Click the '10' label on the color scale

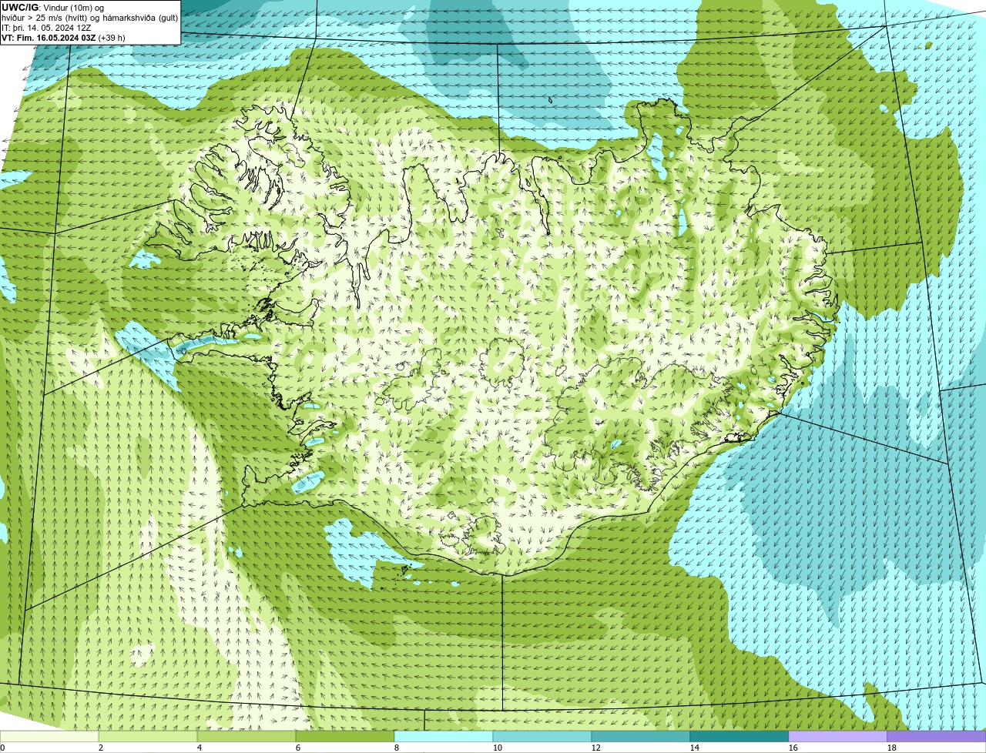(497, 748)
